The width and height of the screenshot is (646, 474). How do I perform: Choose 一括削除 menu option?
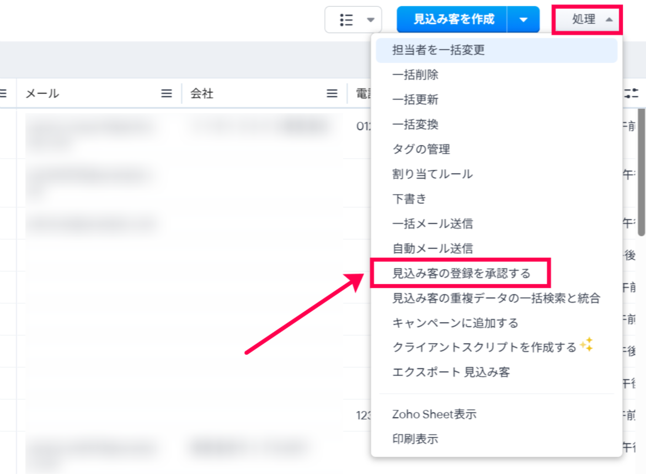point(415,75)
